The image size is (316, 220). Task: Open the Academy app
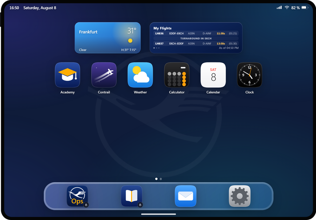click(x=67, y=75)
